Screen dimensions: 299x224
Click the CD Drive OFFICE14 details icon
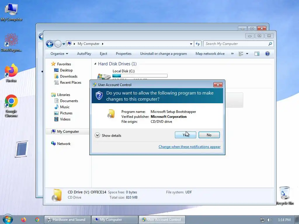pyautogui.click(x=57, y=195)
